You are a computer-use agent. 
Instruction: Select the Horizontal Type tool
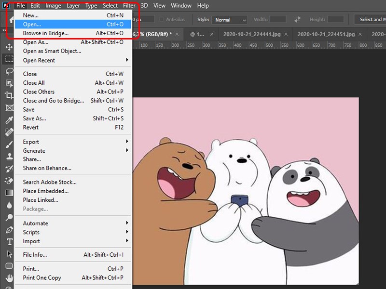coord(9,241)
